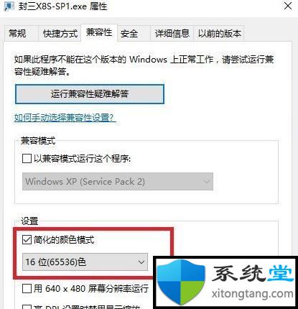
Task: Click the 系统堂 watermark title text
Action: pos(253,273)
